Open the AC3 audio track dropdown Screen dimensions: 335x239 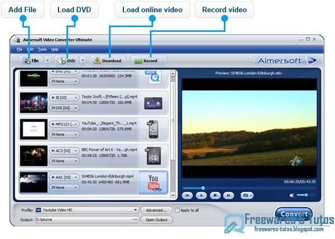(64, 151)
